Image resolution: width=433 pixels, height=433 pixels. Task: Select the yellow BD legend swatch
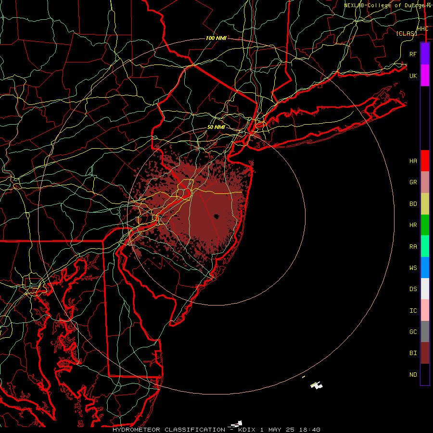tap(425, 204)
